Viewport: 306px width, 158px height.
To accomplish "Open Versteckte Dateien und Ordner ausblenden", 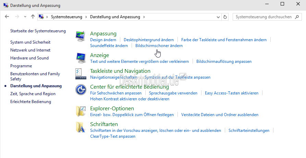I will [x=220, y=115].
